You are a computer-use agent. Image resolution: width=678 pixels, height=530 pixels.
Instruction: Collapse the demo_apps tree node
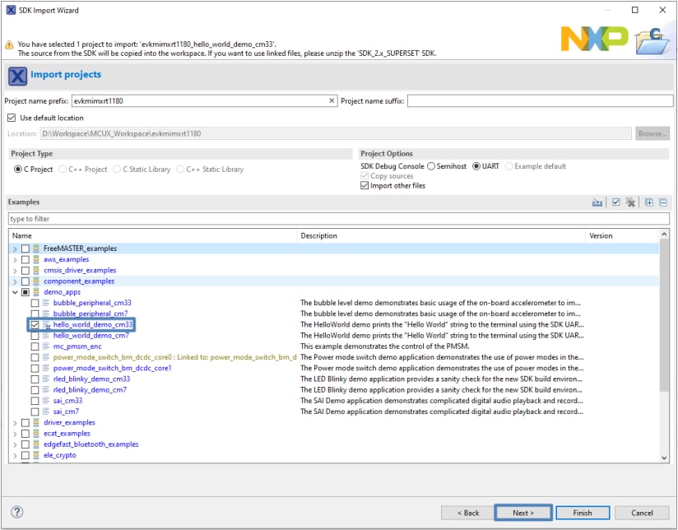tap(15, 292)
